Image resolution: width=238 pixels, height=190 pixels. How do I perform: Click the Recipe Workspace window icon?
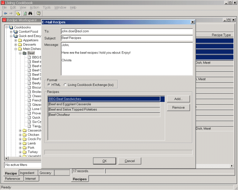click(x=4, y=20)
